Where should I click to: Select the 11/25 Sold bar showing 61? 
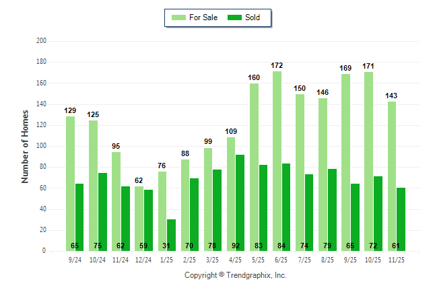(401, 219)
